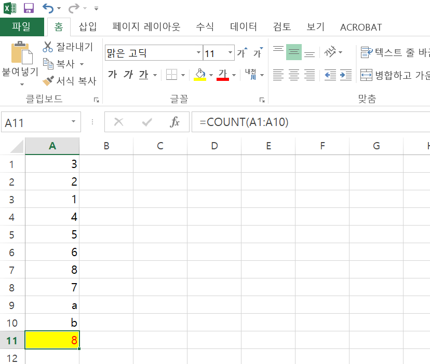Expand the 붙여넣기 options arrow
Image resolution: width=430 pixels, height=364 pixels.
(22, 85)
